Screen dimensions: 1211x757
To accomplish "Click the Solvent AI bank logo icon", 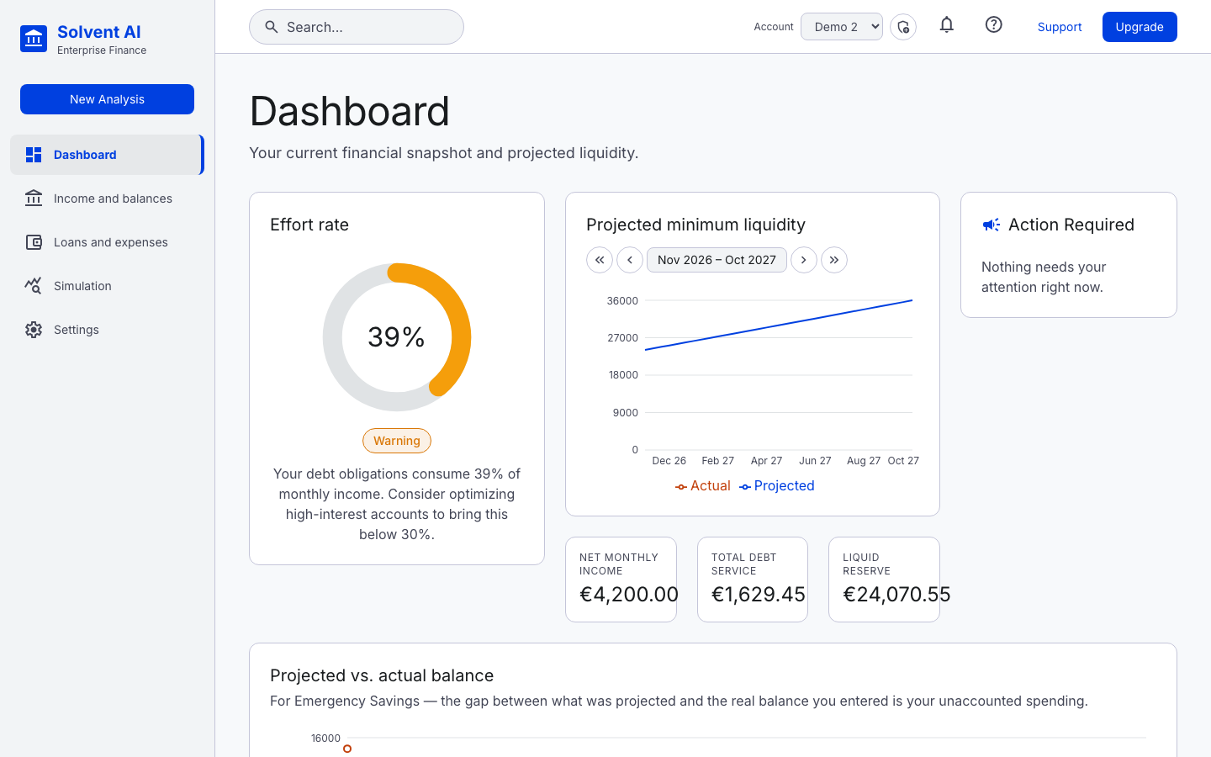I will (34, 39).
